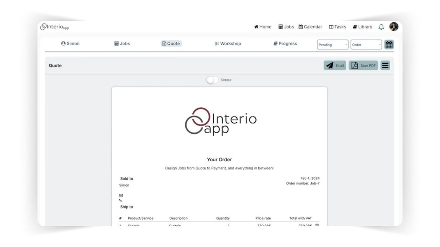Open Calendar in top navigation
The height and width of the screenshot is (247, 440).
310,27
